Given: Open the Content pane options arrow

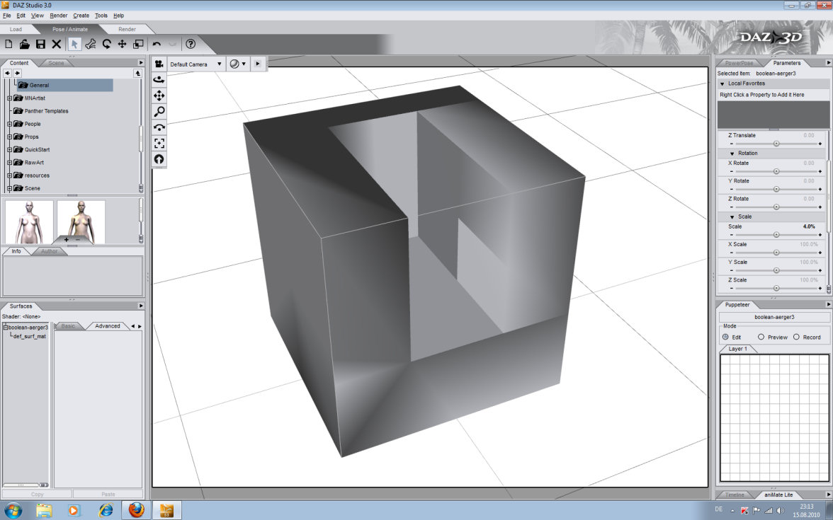Looking at the screenshot, I should pyautogui.click(x=141, y=62).
